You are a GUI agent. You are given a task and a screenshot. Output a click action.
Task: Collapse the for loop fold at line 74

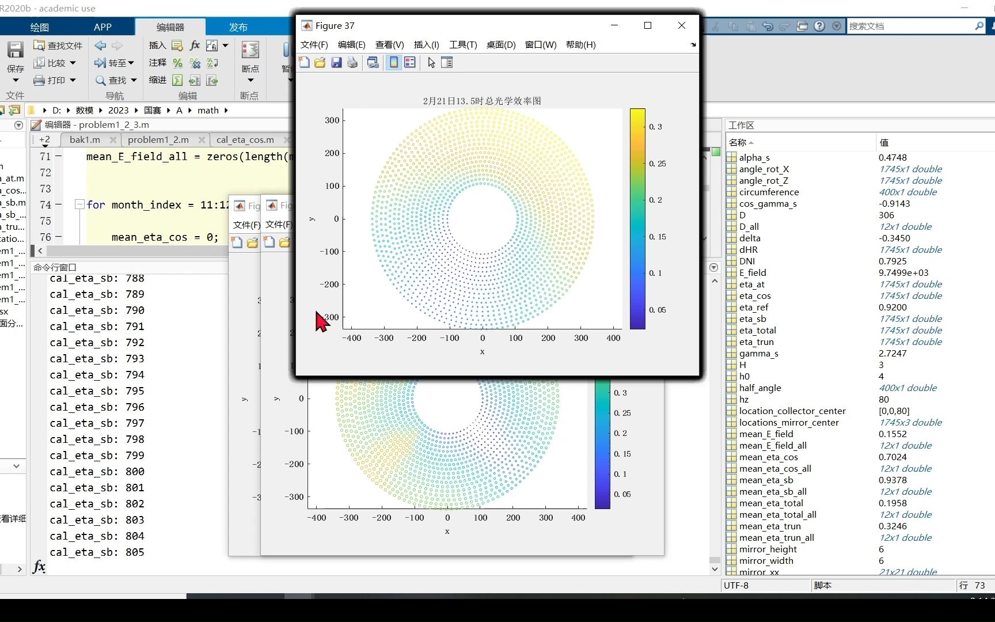click(x=79, y=204)
